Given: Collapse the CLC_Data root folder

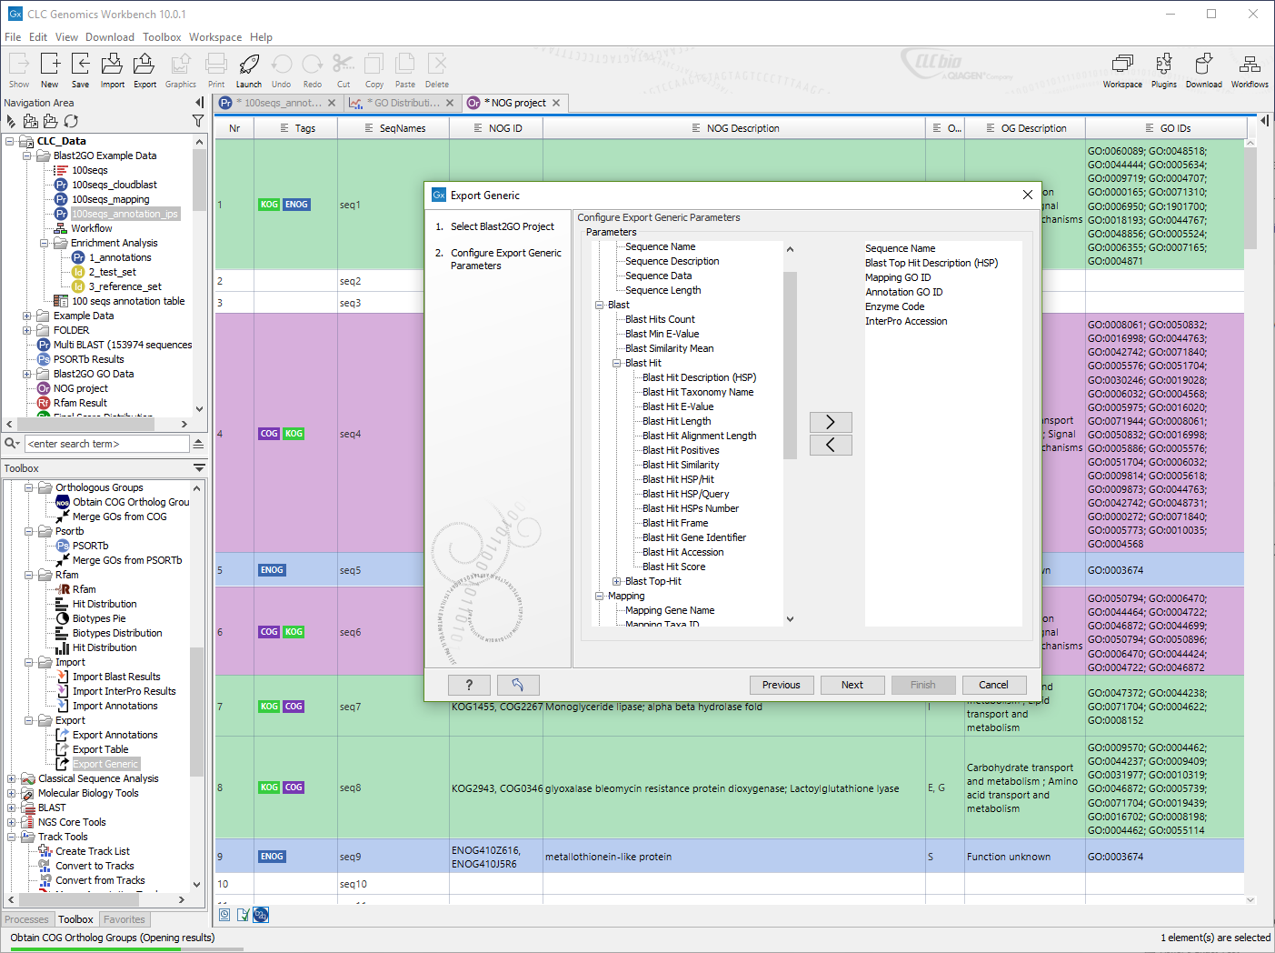Looking at the screenshot, I should [x=10, y=141].
